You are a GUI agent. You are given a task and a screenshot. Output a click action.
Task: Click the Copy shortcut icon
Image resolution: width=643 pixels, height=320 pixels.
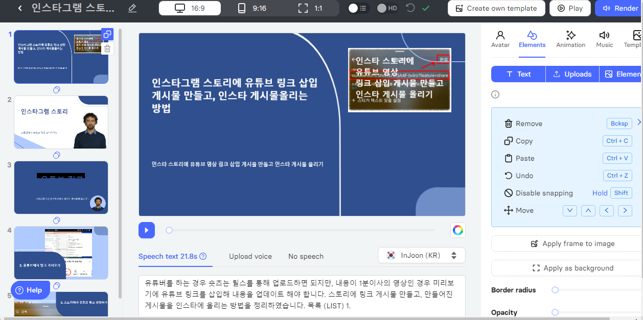click(x=508, y=141)
